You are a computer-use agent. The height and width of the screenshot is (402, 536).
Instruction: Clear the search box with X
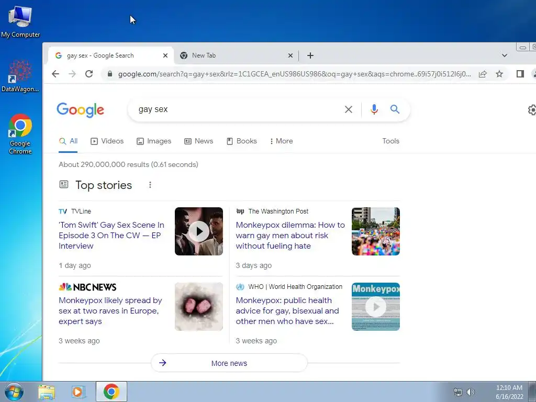348,109
